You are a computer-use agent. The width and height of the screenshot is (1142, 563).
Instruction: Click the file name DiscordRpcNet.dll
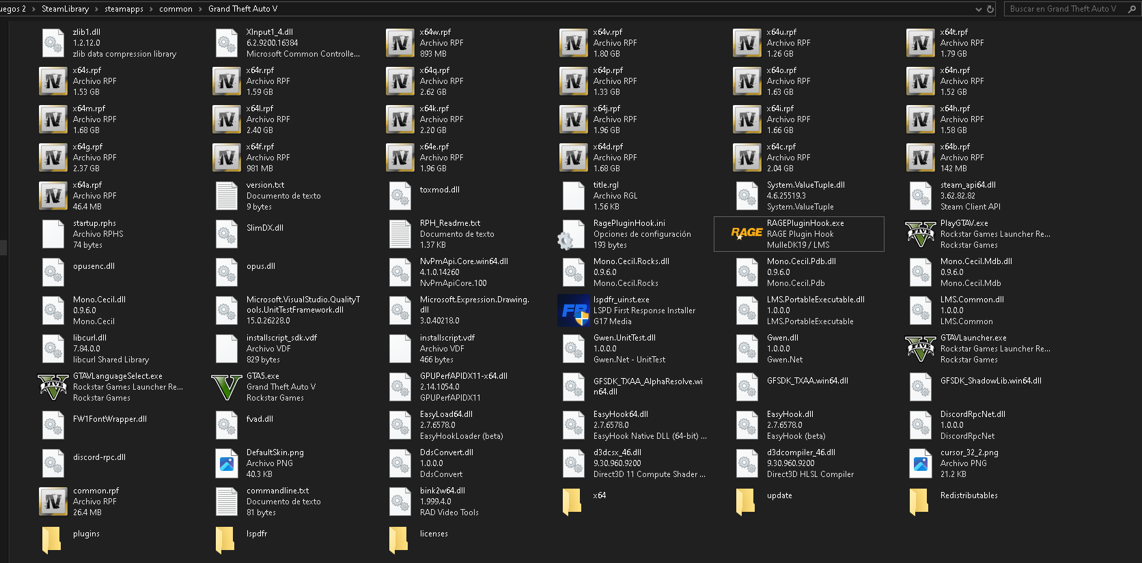(x=973, y=414)
